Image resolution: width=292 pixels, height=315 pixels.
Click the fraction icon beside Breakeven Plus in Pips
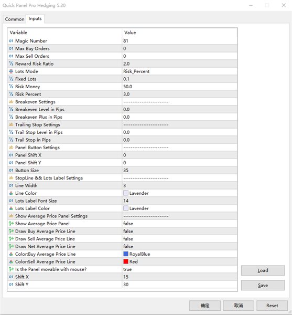pos(11,117)
